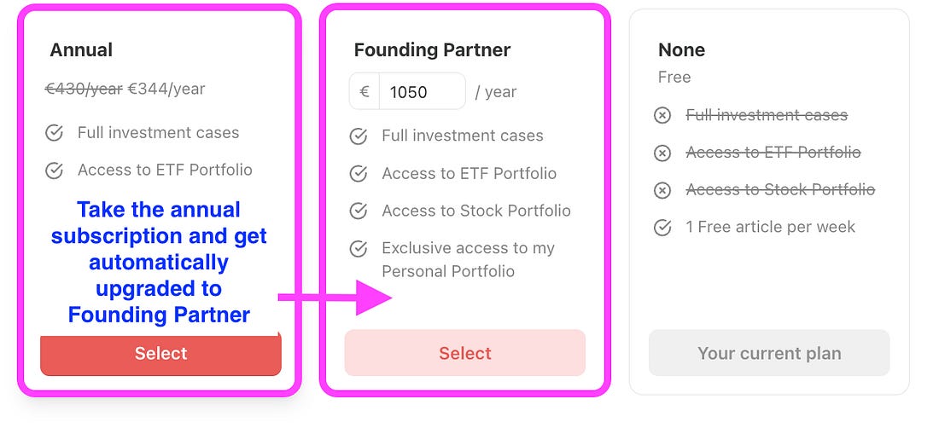Click the 'Founding Partner' plan heading
Image resolution: width=939 pixels, height=428 pixels.
[x=432, y=50]
